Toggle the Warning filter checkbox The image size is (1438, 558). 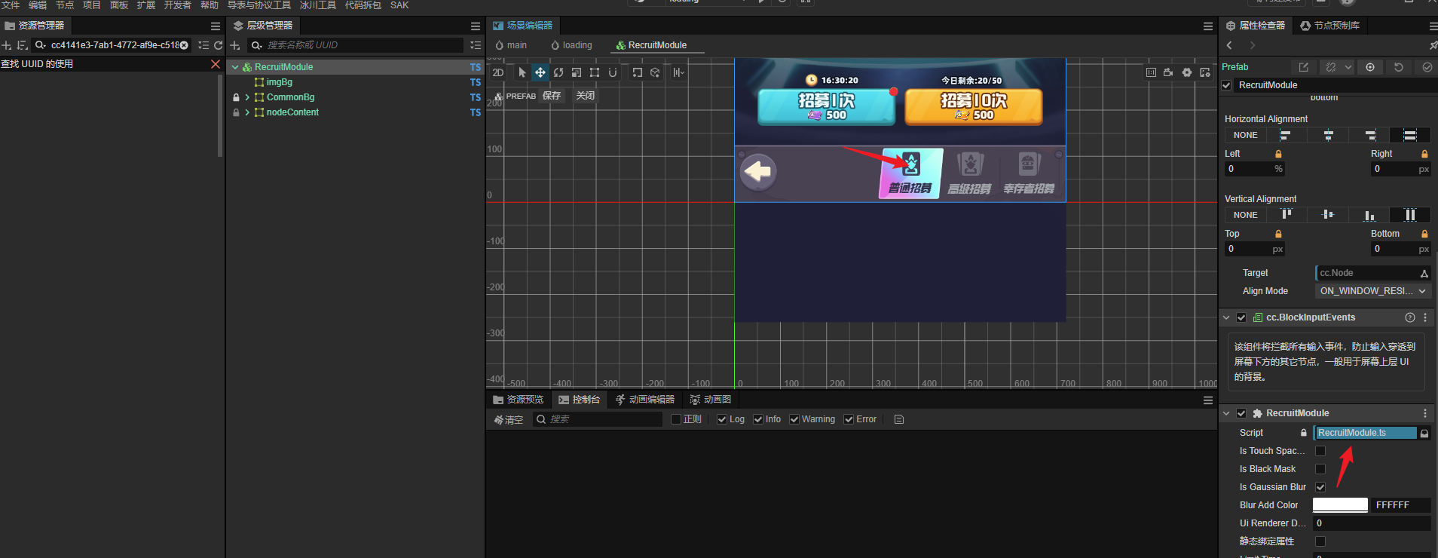click(x=794, y=419)
